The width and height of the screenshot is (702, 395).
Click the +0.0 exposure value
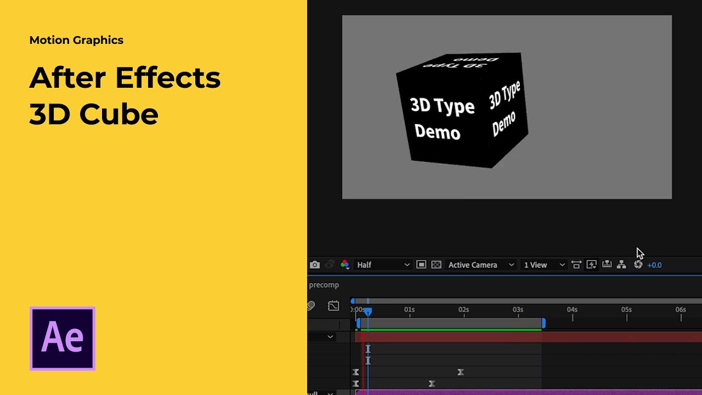click(654, 265)
